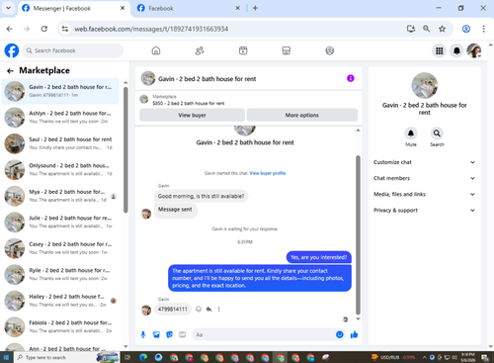Open Casey's conversation in the list
This screenshot has width=494, height=363.
pos(61,248)
